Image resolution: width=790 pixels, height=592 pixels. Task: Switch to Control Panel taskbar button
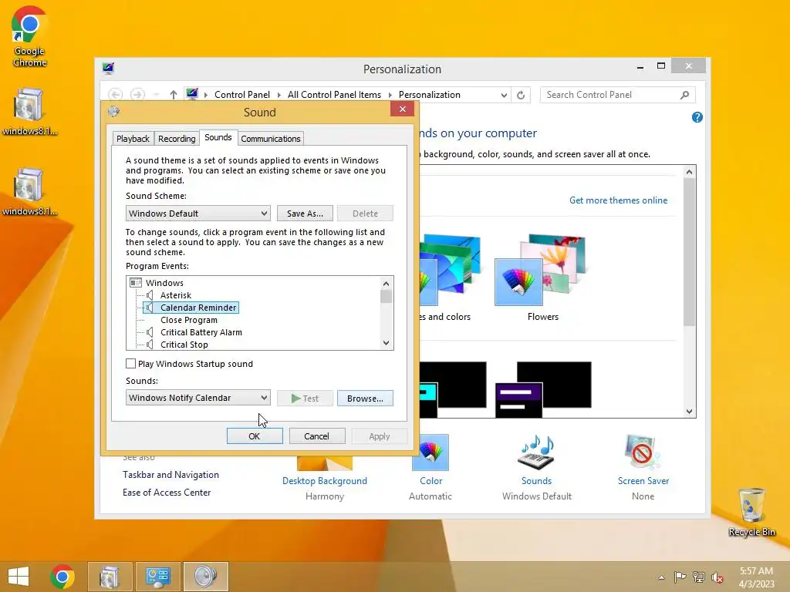pos(157,577)
